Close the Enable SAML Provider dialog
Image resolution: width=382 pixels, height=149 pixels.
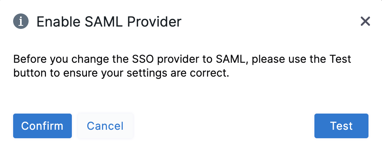365,21
